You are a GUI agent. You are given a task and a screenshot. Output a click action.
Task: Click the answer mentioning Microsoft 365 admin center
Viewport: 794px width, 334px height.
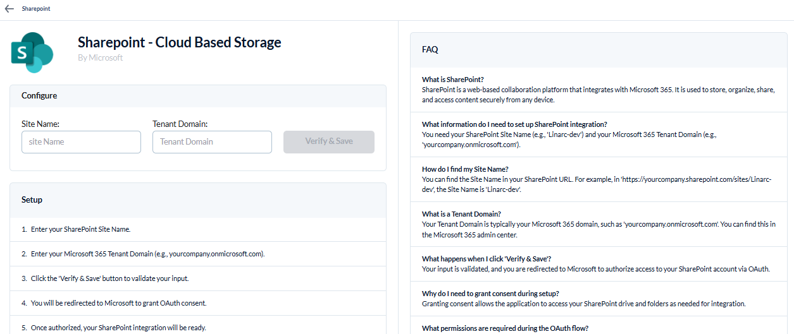[x=599, y=229]
